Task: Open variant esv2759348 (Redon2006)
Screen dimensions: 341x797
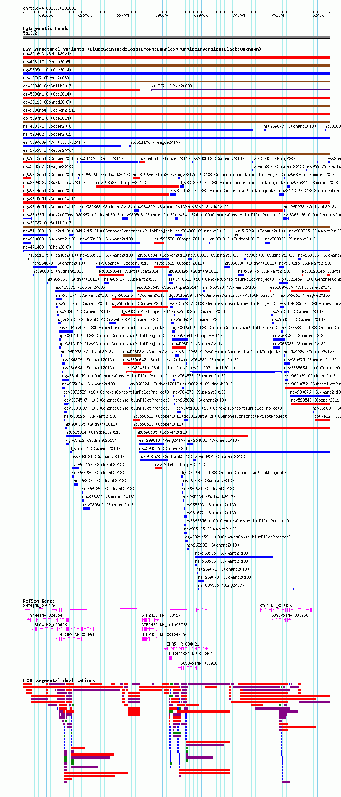Action: click(x=48, y=151)
